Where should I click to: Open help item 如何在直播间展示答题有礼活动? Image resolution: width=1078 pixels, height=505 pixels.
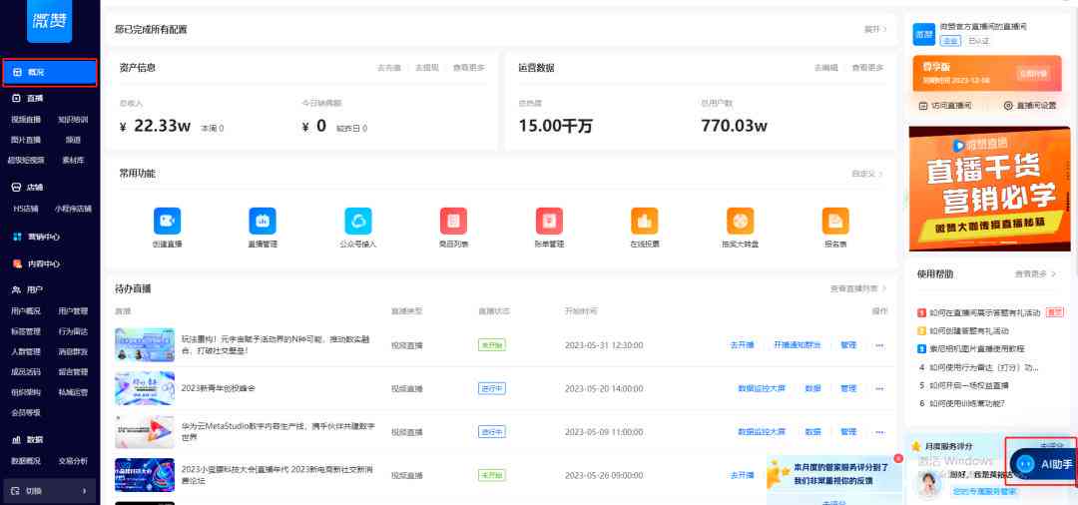(985, 312)
